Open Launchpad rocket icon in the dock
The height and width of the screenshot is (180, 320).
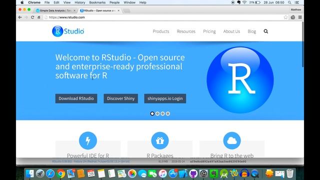(40, 173)
